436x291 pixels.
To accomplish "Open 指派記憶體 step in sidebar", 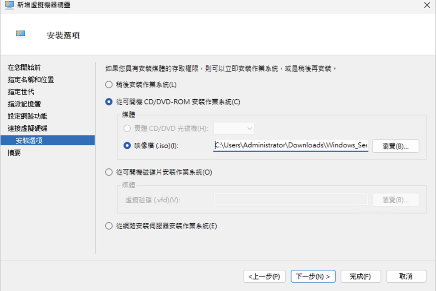I will (x=24, y=104).
